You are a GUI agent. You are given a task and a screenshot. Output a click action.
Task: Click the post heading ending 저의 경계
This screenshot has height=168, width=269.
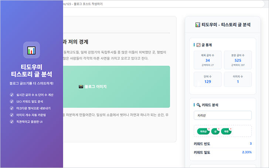pyautogui.click(x=76, y=42)
